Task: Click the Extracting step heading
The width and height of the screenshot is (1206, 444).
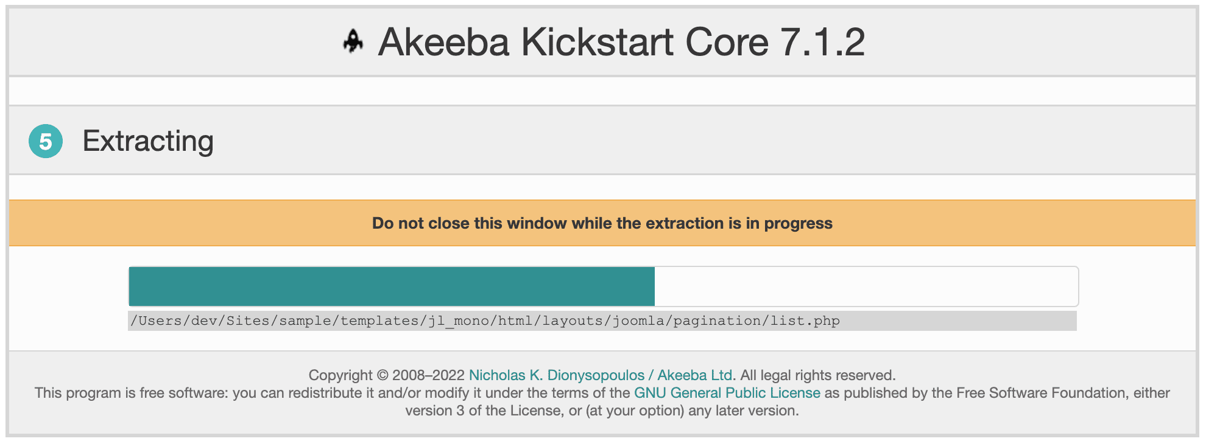Action: pos(148,141)
